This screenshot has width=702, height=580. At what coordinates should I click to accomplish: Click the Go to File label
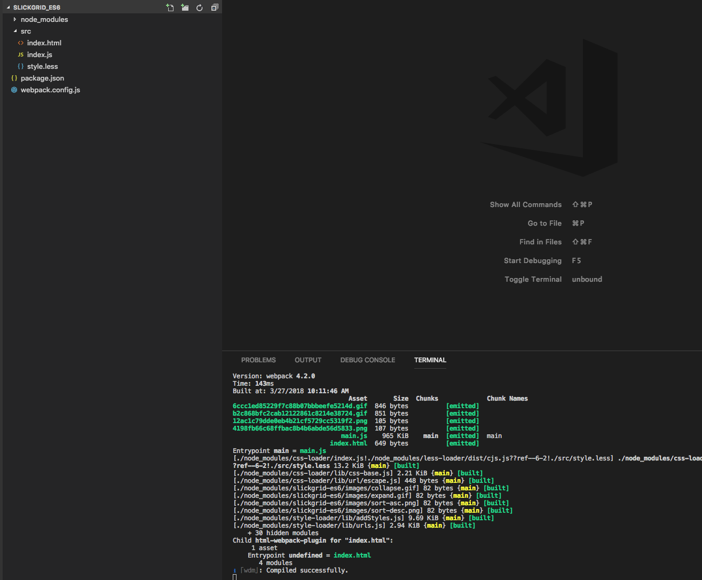pyautogui.click(x=545, y=223)
